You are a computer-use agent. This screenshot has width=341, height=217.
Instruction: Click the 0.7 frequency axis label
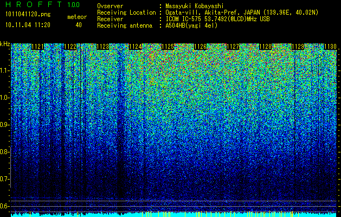(5, 179)
